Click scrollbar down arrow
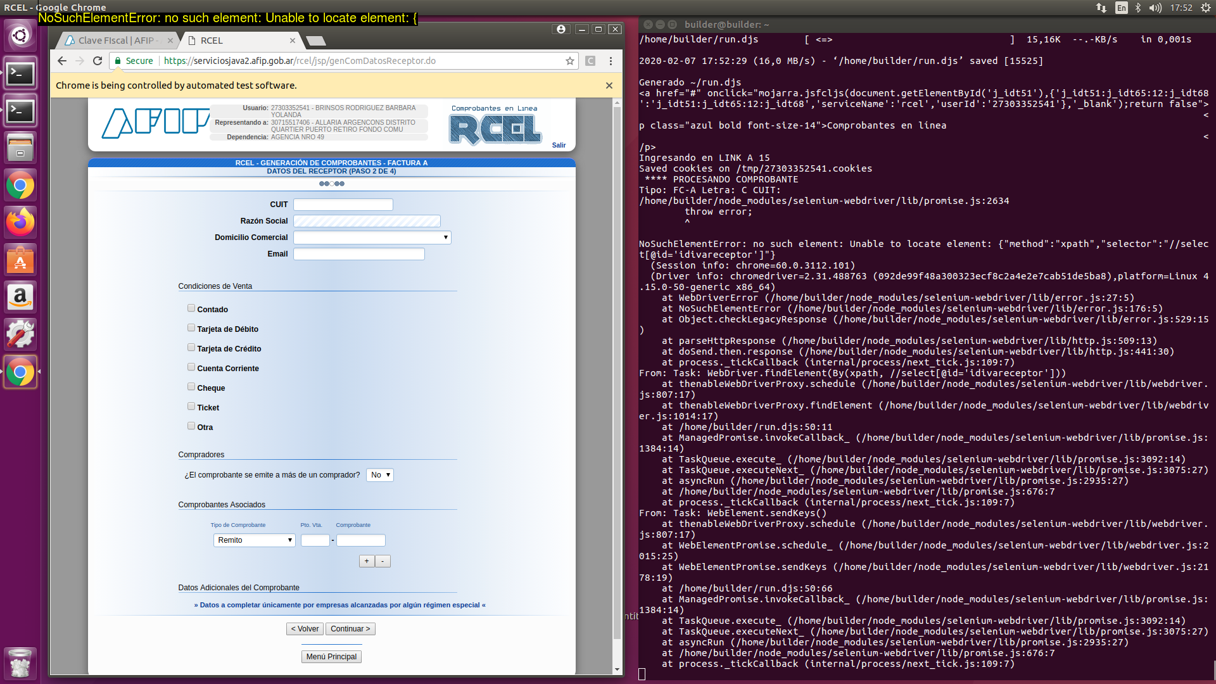This screenshot has height=684, width=1216. pyautogui.click(x=617, y=669)
